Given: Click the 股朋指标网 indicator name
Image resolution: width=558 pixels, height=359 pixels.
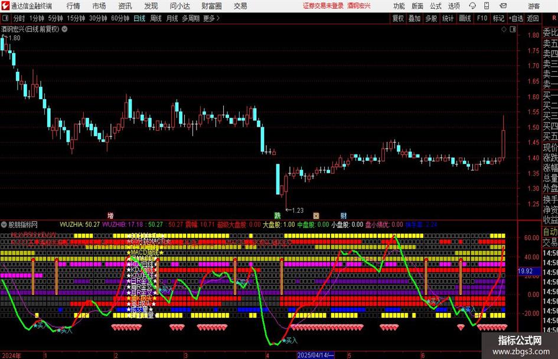Looking at the screenshot, I should [23, 225].
